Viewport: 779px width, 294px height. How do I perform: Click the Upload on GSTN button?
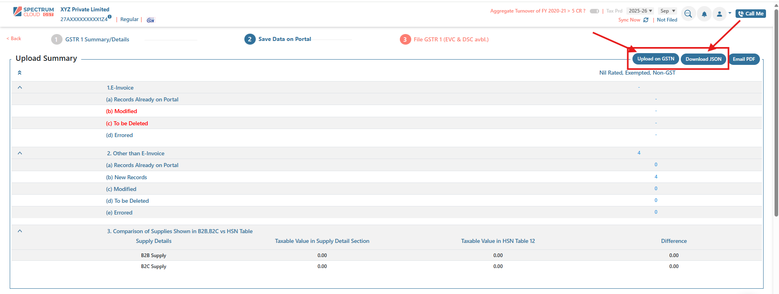tap(656, 59)
